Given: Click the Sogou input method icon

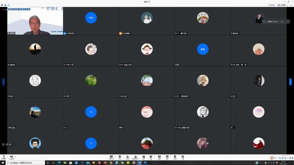Looking at the screenshot, I should 272,158.
